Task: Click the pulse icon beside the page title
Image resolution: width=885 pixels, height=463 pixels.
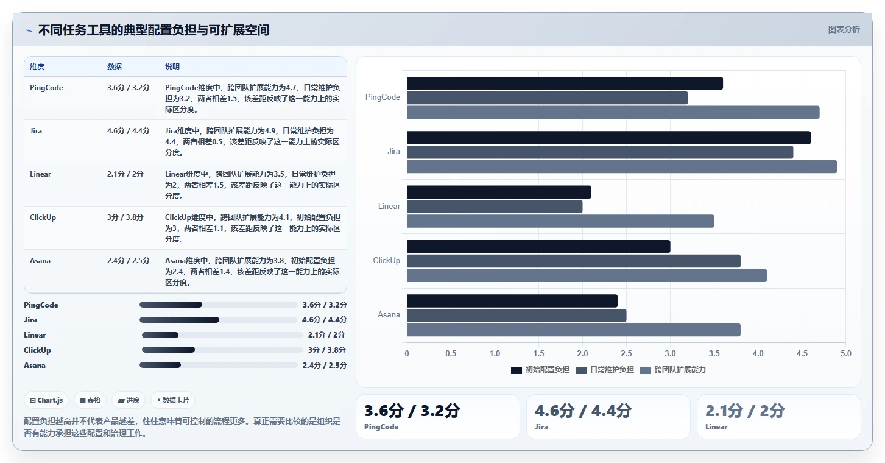Action: tap(29, 30)
